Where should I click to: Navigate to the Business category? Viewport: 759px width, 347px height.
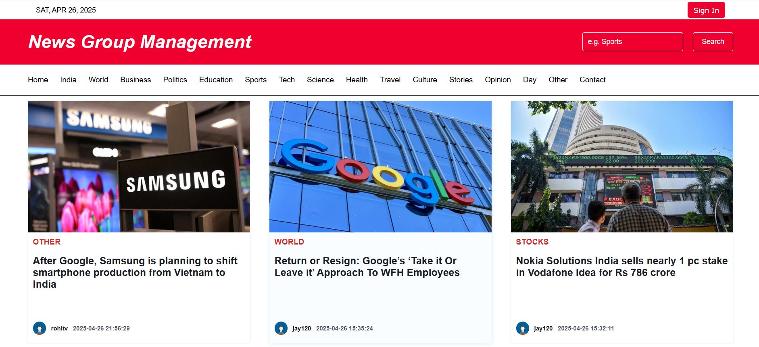pos(136,80)
